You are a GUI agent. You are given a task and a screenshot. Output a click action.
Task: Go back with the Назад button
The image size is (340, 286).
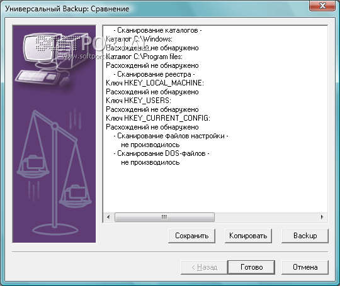pos(204,267)
